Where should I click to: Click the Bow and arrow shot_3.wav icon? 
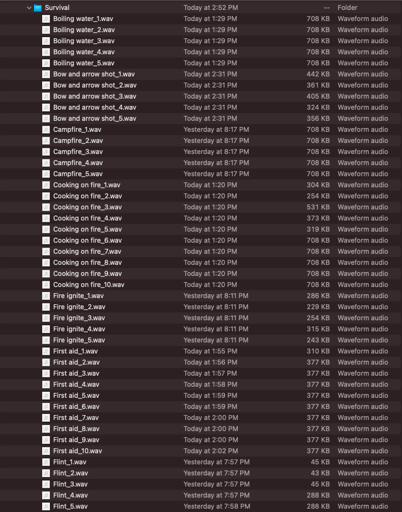tap(46, 96)
